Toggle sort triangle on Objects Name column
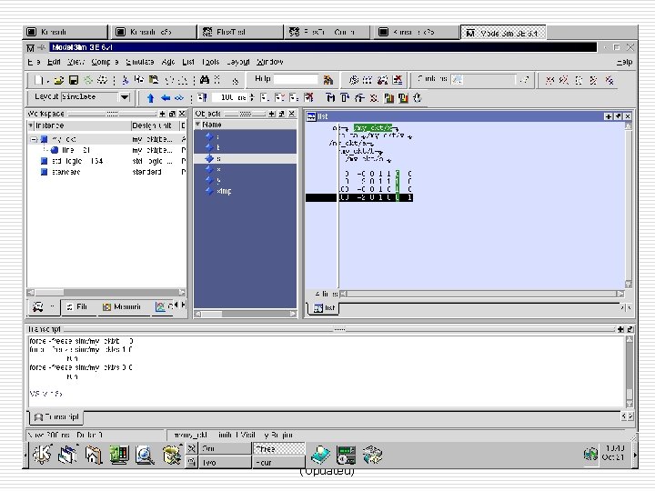Image resolution: width=655 pixels, height=491 pixels. point(198,125)
